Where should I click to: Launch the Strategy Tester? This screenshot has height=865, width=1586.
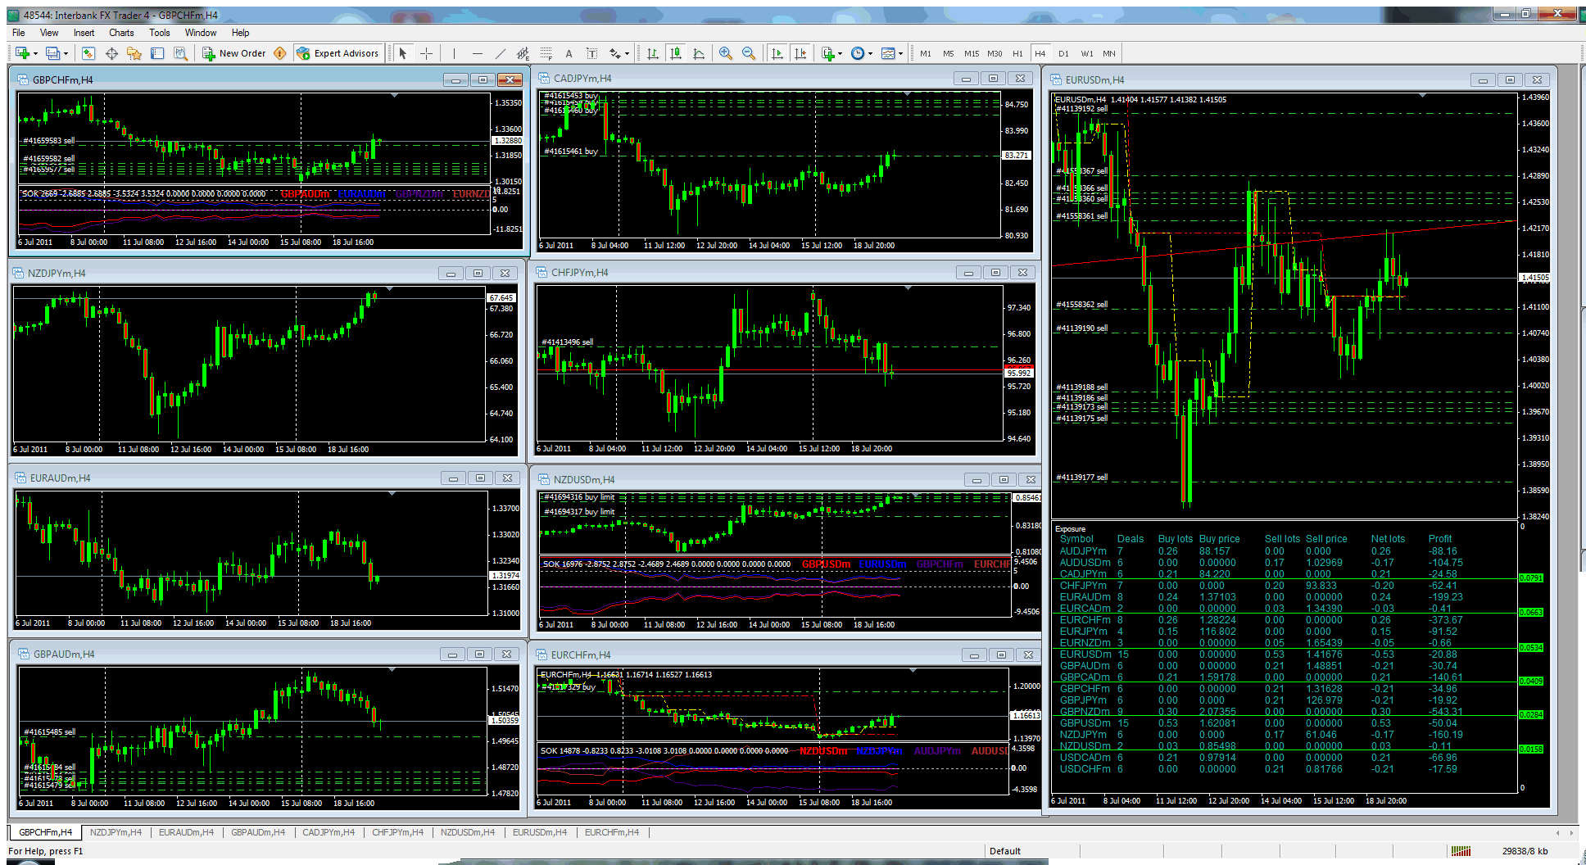pos(180,53)
